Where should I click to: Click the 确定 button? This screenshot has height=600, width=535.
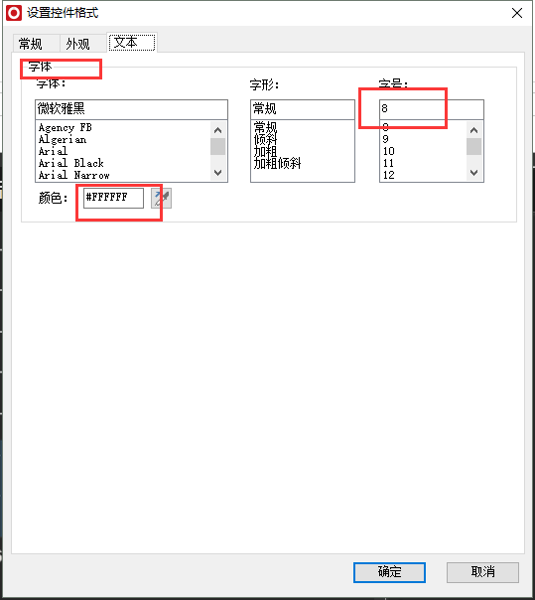[x=389, y=572]
